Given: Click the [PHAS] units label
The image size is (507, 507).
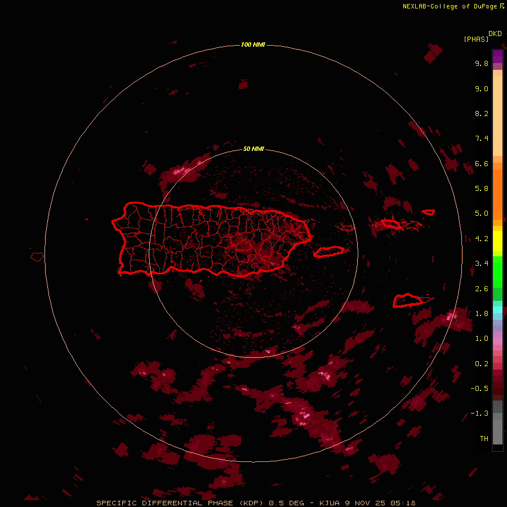Looking at the screenshot, I should (476, 39).
